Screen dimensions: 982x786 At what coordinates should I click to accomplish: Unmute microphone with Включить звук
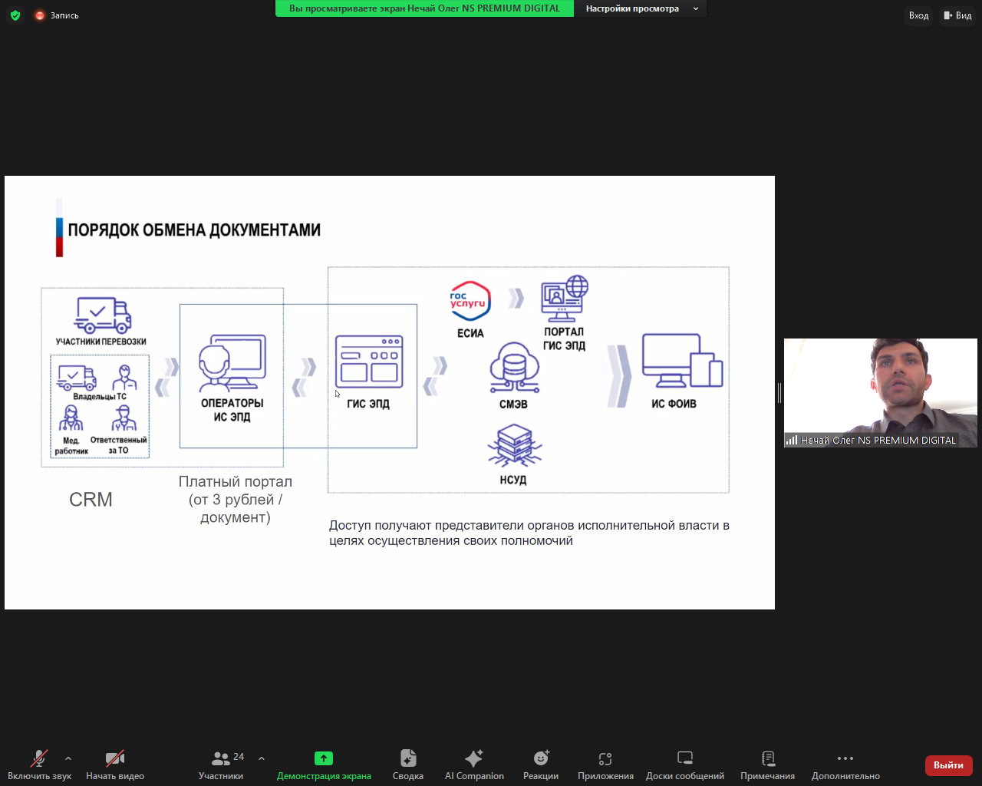click(x=38, y=765)
